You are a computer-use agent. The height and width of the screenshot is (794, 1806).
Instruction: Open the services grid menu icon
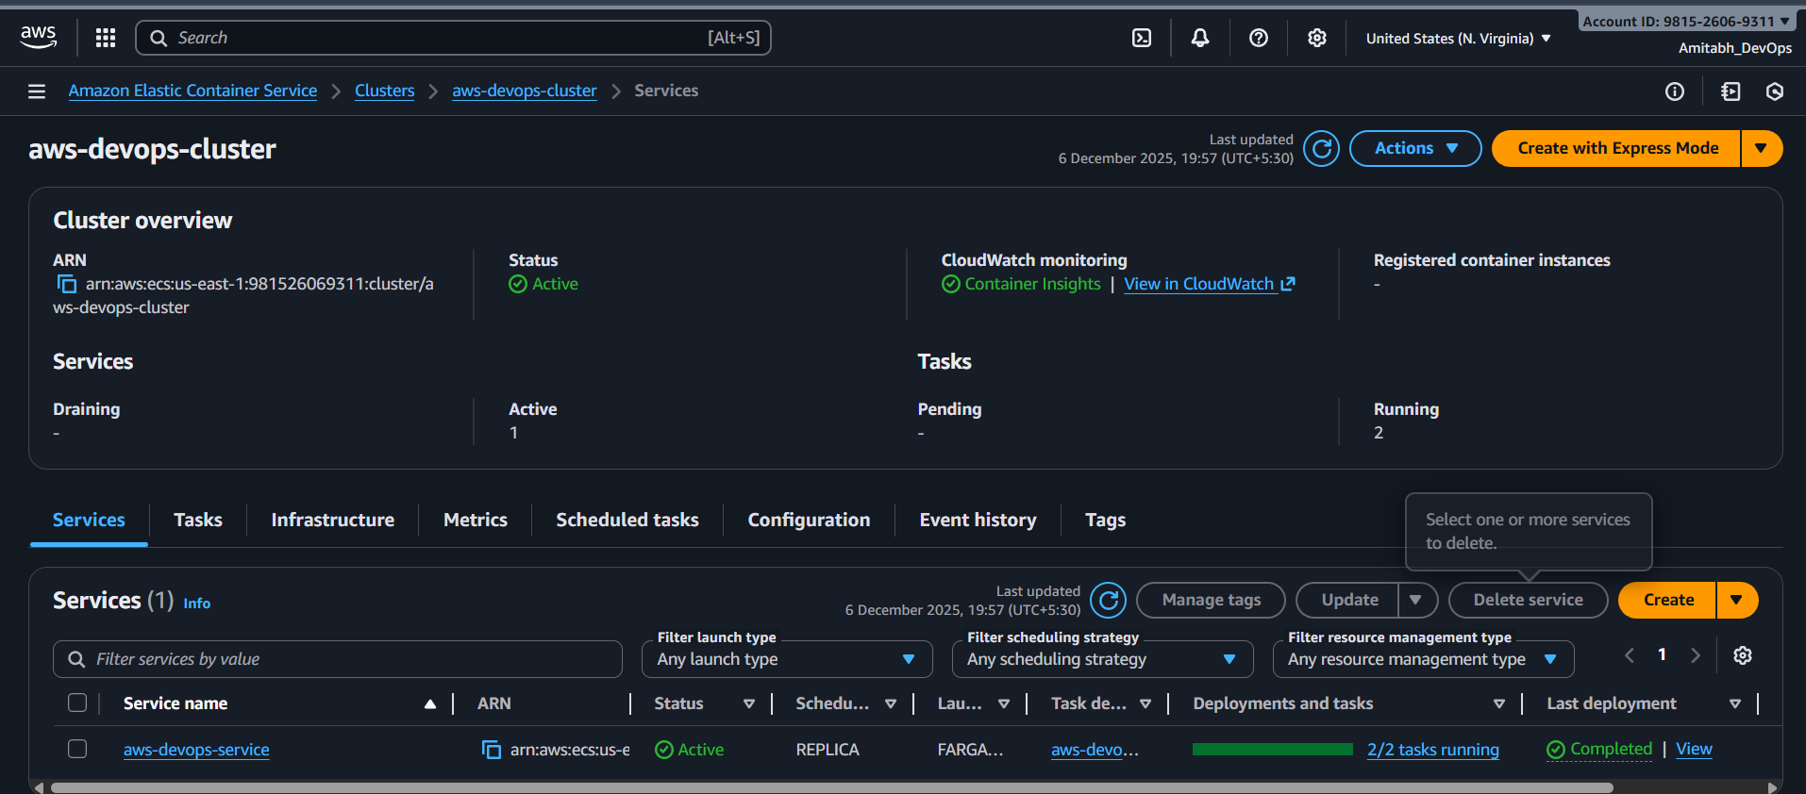106,38
